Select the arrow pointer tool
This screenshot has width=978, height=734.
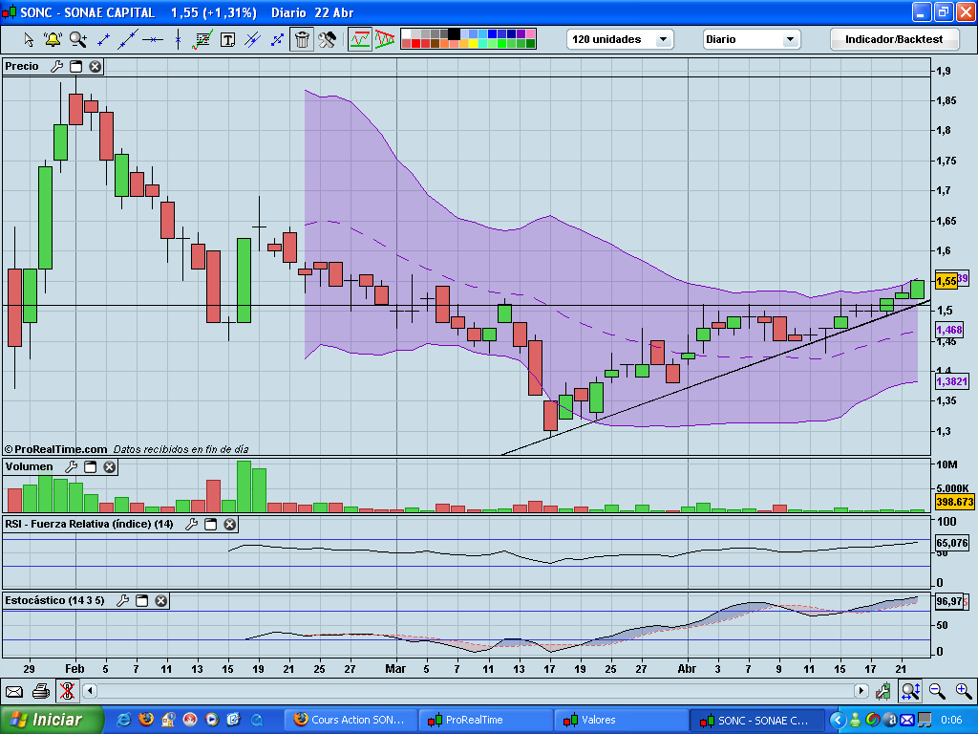(29, 39)
